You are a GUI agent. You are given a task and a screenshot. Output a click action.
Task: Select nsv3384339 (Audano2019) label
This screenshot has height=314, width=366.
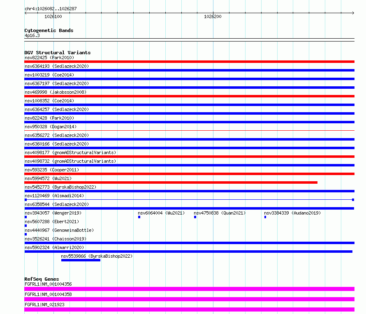tap(292, 213)
